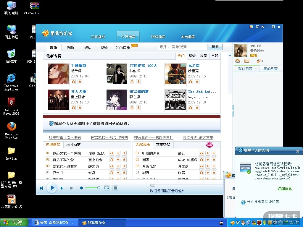Screen dimensions: 303x227
Task: Open the user home page icon
Action: point(238,61)
